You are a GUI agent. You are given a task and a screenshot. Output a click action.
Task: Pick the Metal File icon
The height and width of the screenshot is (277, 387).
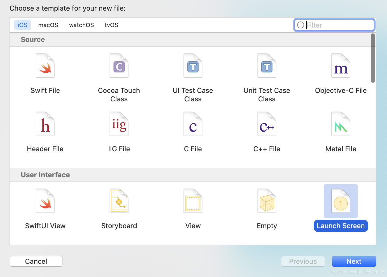341,124
